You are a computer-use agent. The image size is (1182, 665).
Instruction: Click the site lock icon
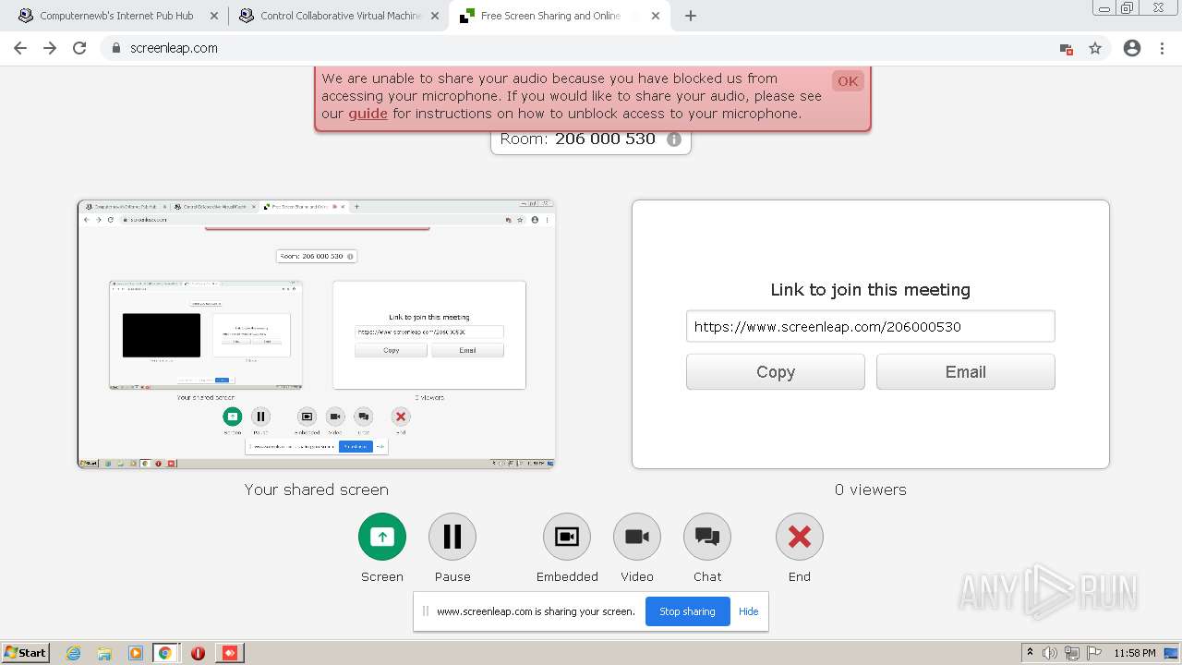click(116, 48)
